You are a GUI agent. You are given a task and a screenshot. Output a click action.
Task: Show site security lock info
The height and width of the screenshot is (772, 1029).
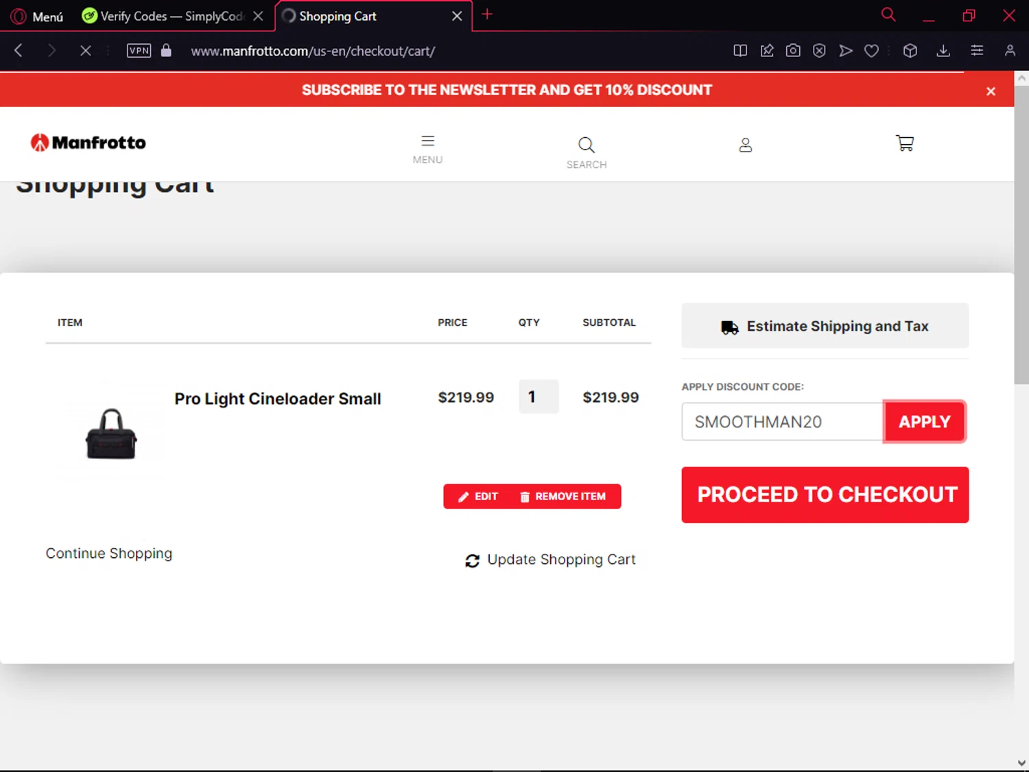(166, 50)
